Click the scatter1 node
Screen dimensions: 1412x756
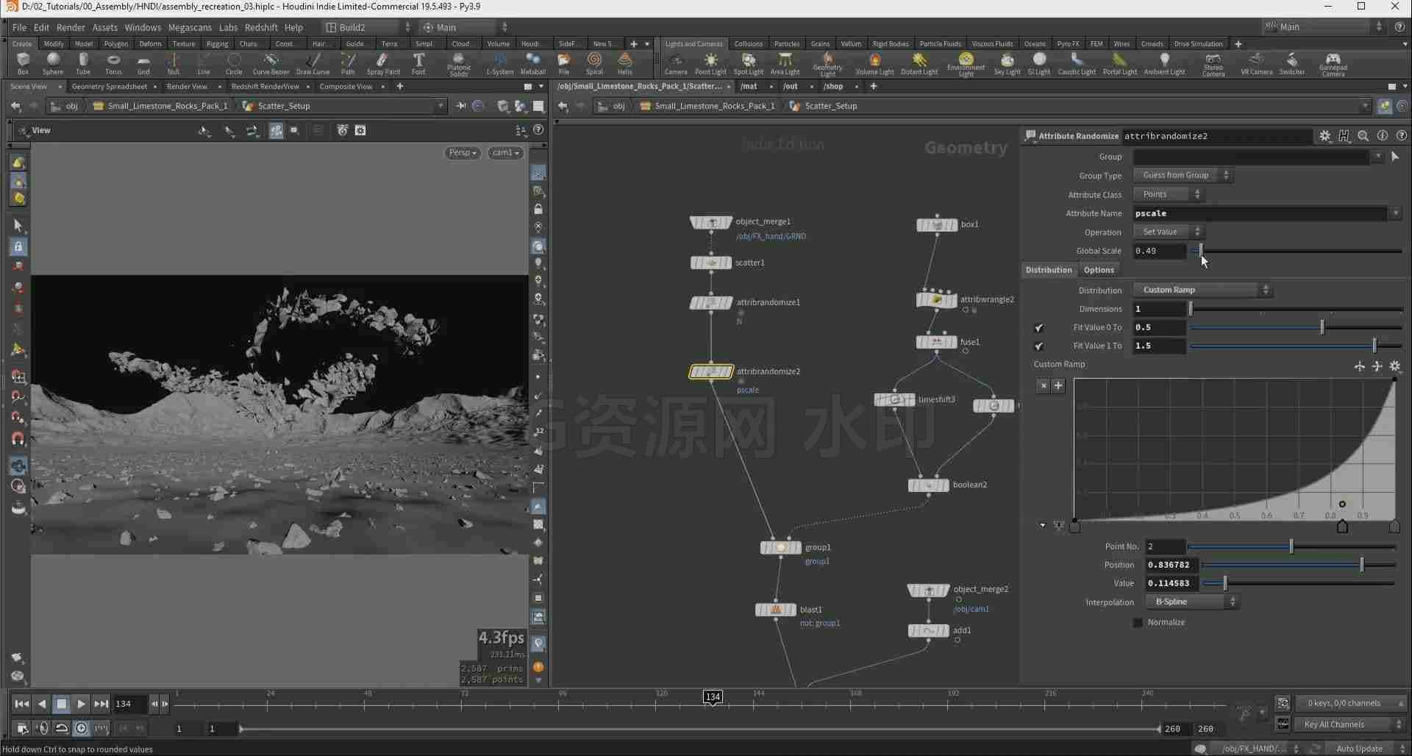click(710, 263)
